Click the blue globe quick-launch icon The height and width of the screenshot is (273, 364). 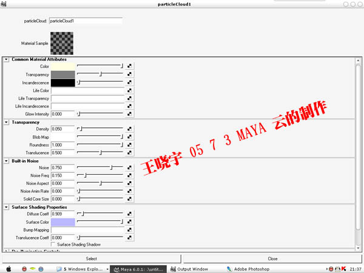[41, 269]
